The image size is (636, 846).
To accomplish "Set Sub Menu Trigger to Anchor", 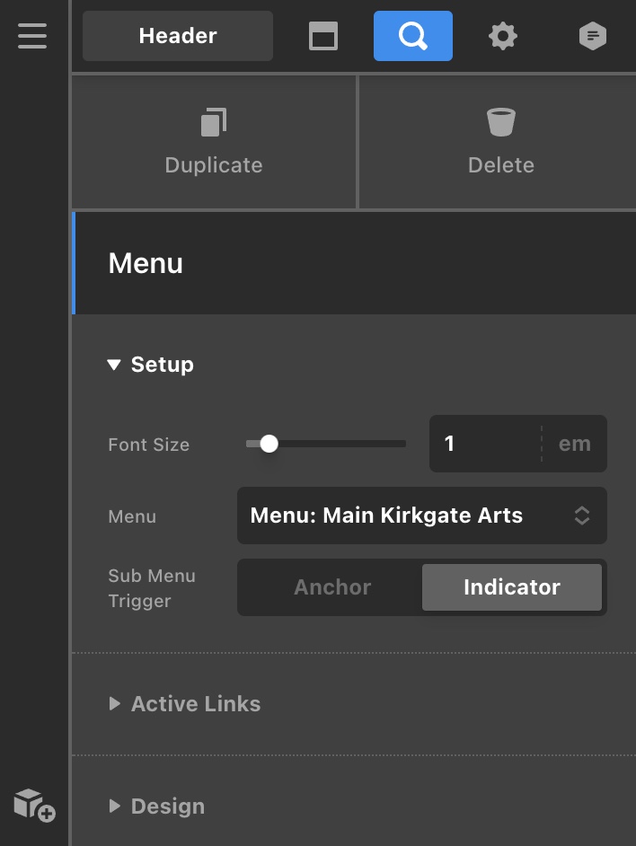I will click(x=332, y=587).
